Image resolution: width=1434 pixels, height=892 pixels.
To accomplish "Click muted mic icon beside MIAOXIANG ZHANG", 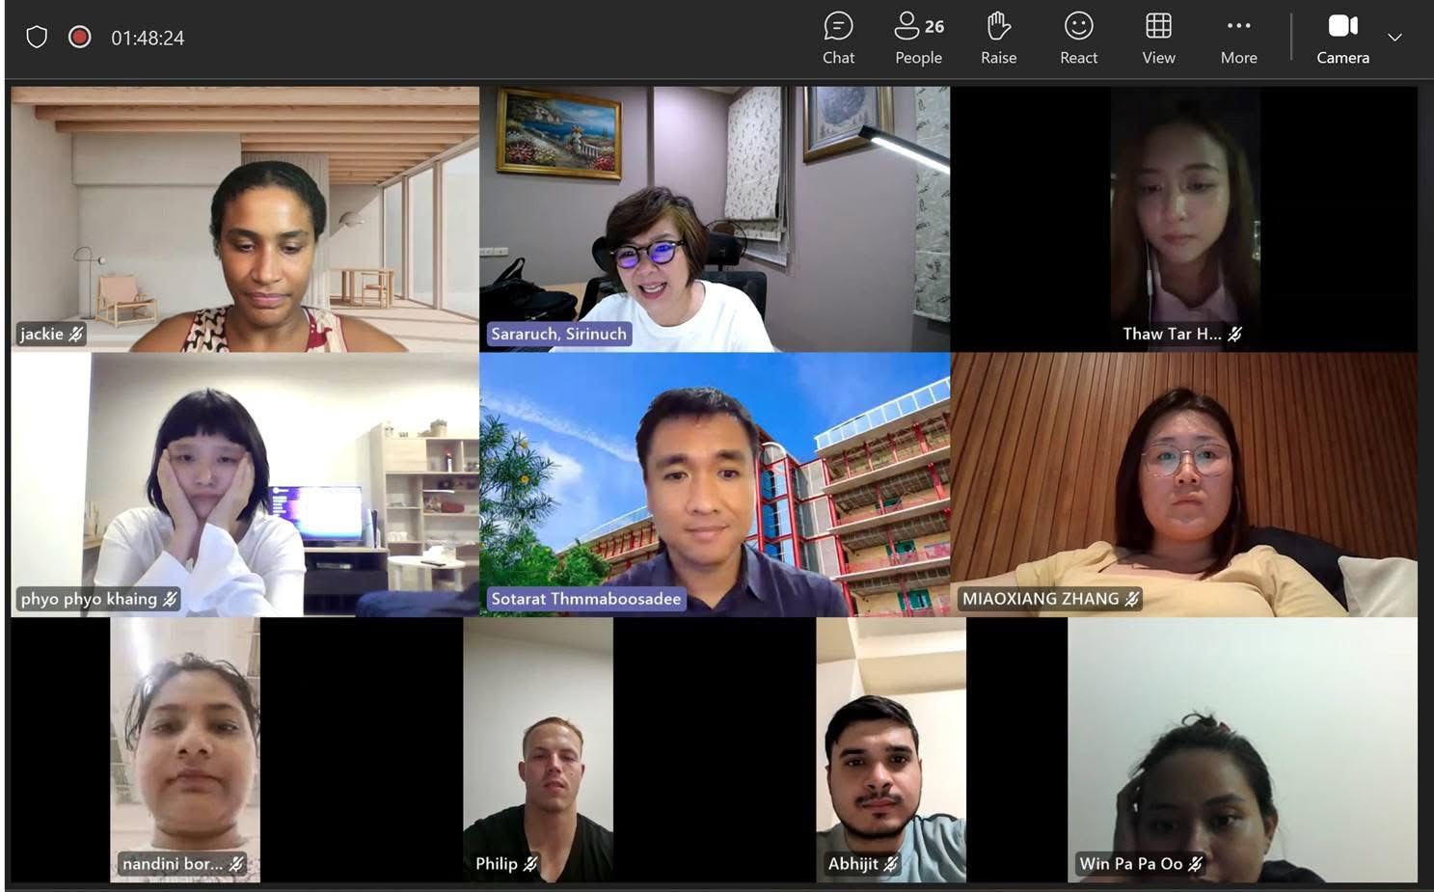I will 1132,599.
